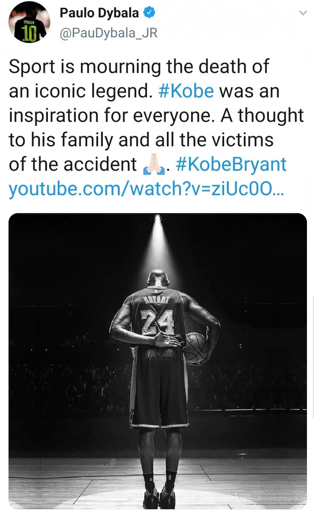The image size is (314, 514).
Task: Click the number 10 in the avatar
Action: coord(29,35)
